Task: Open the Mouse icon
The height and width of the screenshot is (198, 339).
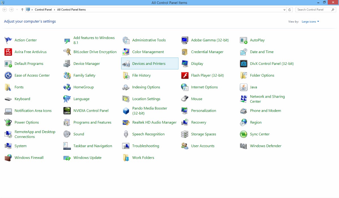Action: click(x=185, y=99)
